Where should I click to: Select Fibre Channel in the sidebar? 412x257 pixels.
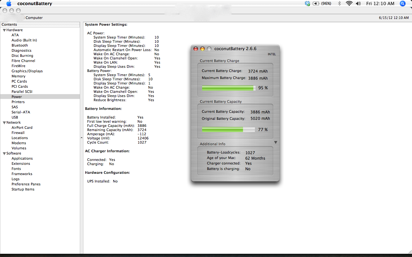[x=23, y=61]
